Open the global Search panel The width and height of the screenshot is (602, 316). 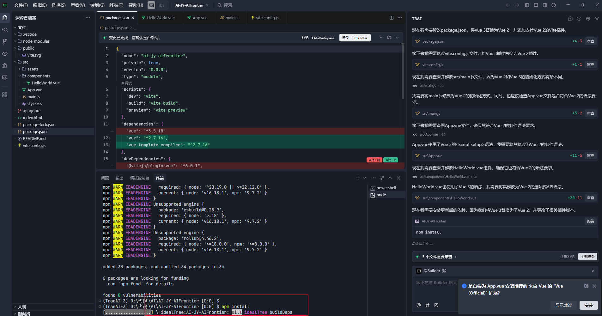(x=5, y=29)
